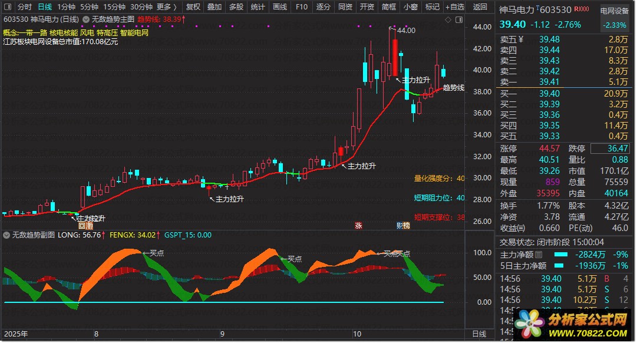637x343 pixels.
Task: Click the ¥ symbol next to 卖五
Action: [521, 39]
